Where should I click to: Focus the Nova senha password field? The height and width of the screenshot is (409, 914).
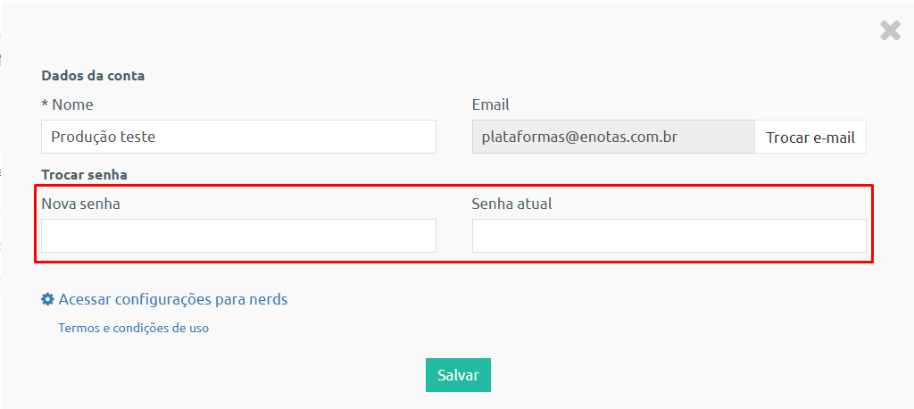(x=239, y=236)
